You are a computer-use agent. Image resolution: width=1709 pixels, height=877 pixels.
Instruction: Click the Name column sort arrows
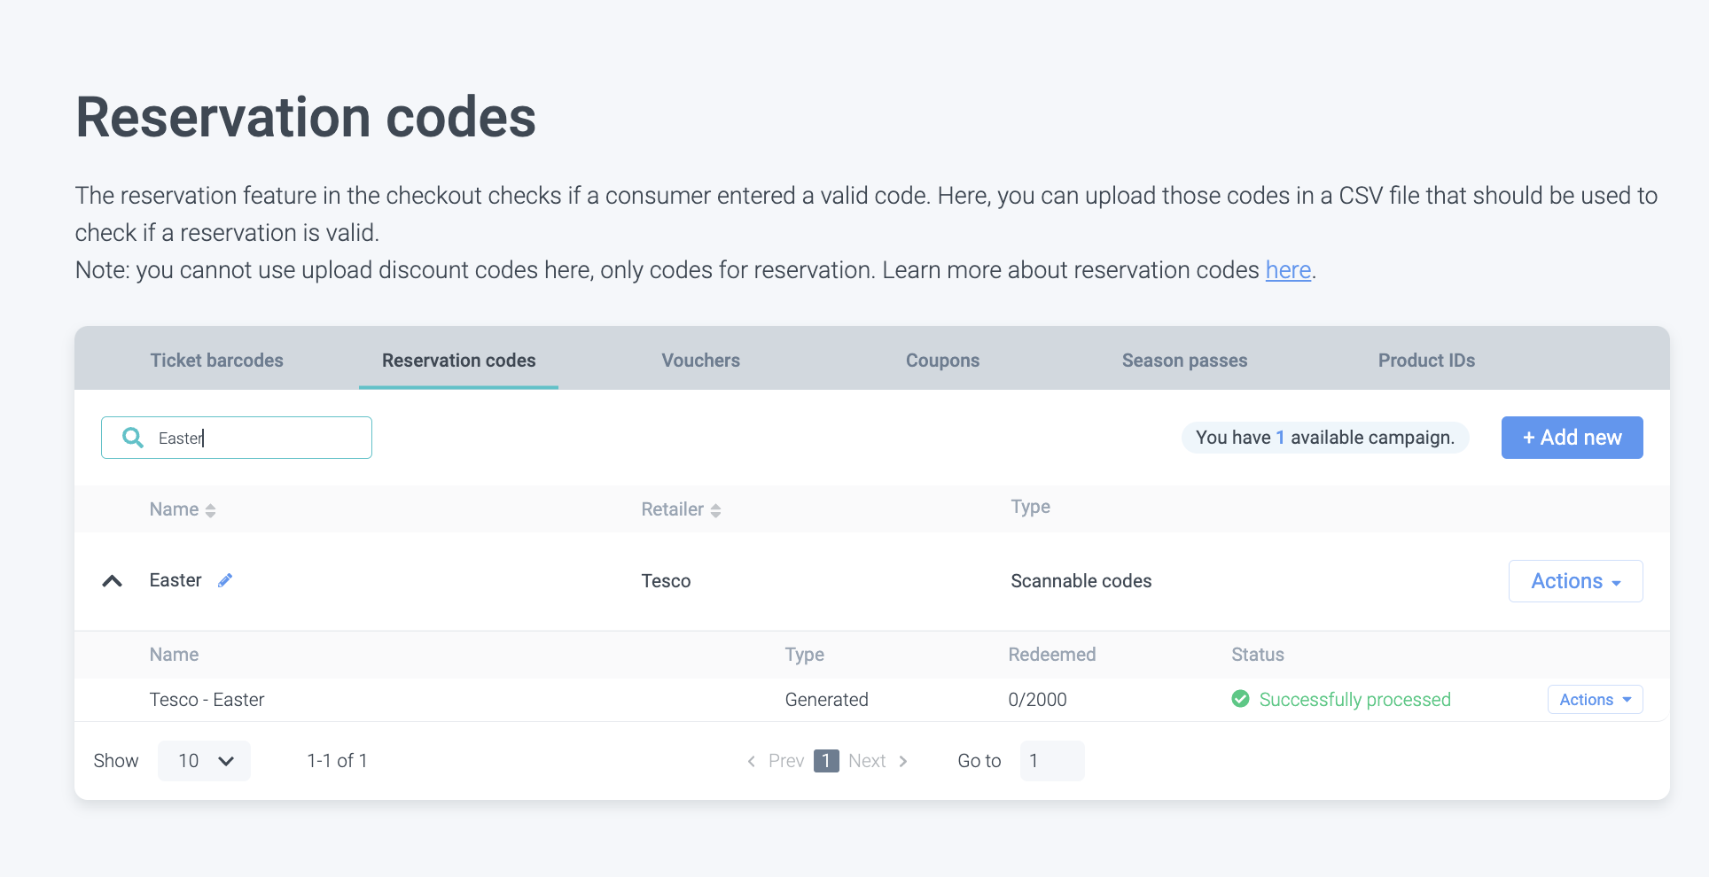click(210, 510)
